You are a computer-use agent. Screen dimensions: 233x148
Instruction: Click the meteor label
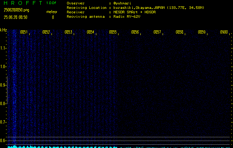[52, 12]
